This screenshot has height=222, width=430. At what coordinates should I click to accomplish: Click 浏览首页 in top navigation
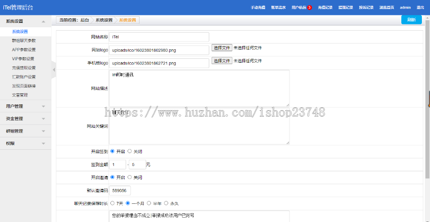387,8
